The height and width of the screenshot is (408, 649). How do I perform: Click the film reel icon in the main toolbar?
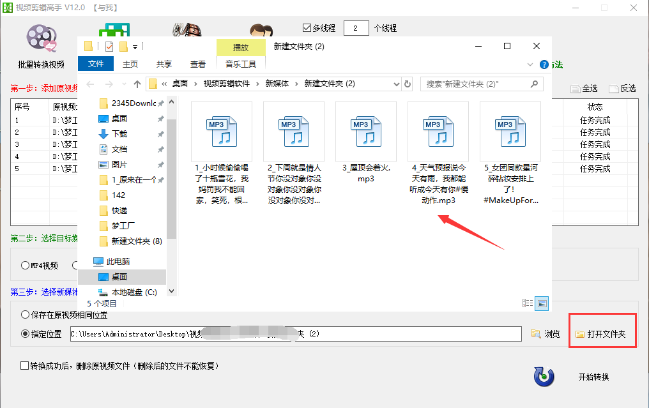(187, 30)
